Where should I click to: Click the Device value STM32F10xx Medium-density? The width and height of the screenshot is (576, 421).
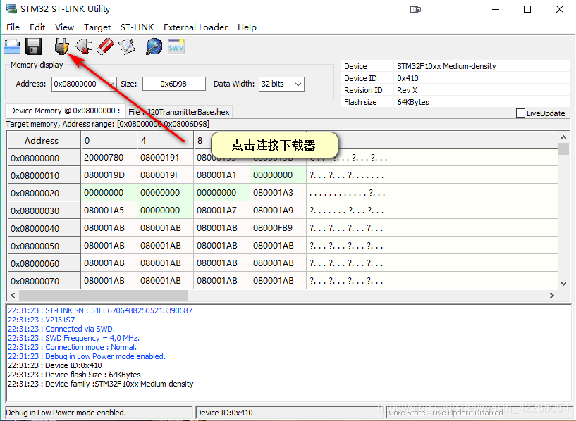pos(446,66)
